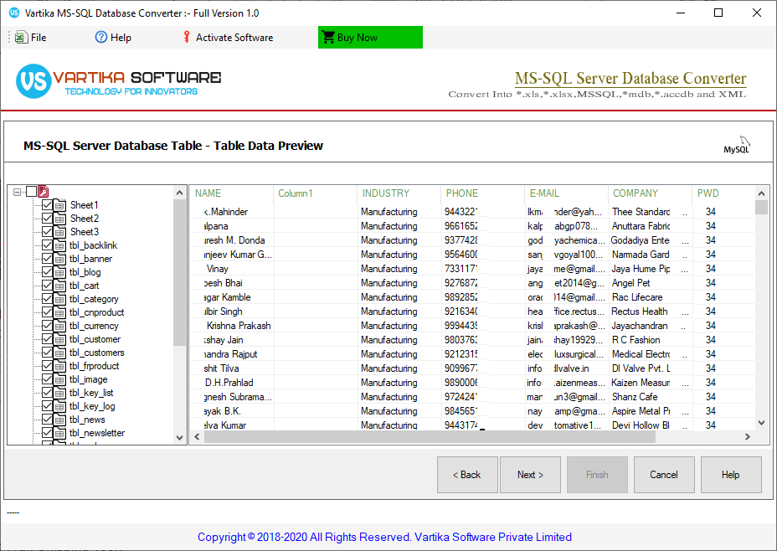Uncheck the tbl_blog checkbox
Screen dimensions: 777x551
pyautogui.click(x=47, y=271)
